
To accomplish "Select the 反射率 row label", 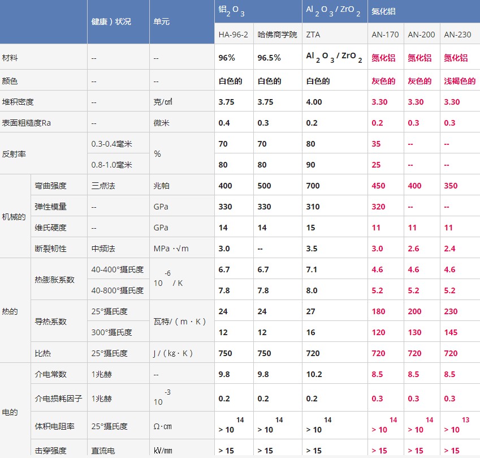I will (14, 154).
